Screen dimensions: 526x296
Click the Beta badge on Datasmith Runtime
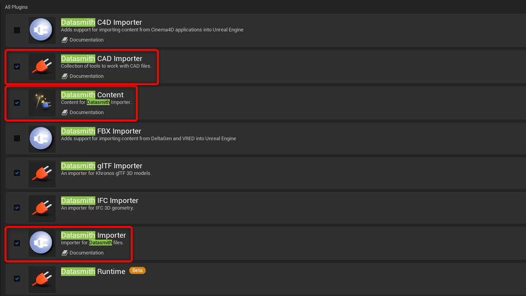(x=137, y=271)
